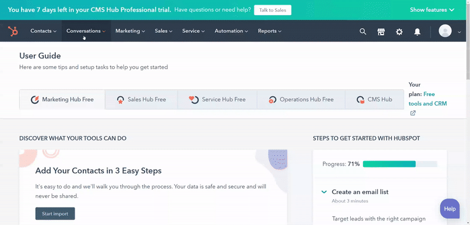Switch to the Service Hub Free tab
470x225 pixels.
point(217,100)
